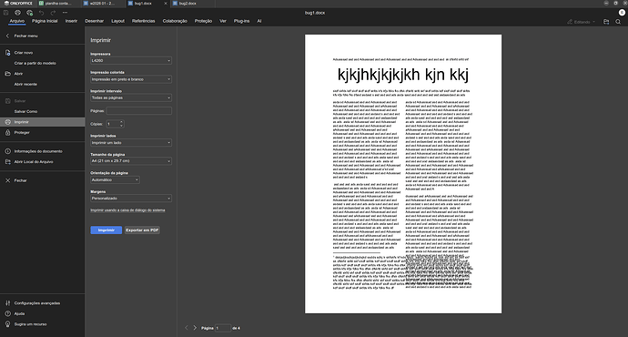
Task: Open the AI ribbon tab
Action: (259, 21)
